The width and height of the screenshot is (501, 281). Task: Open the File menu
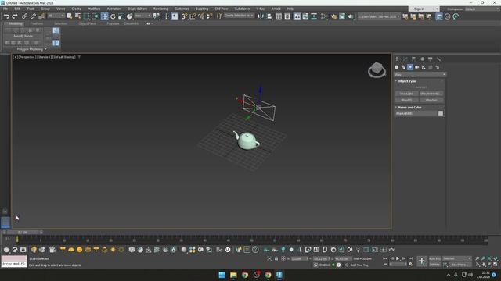tap(5, 9)
